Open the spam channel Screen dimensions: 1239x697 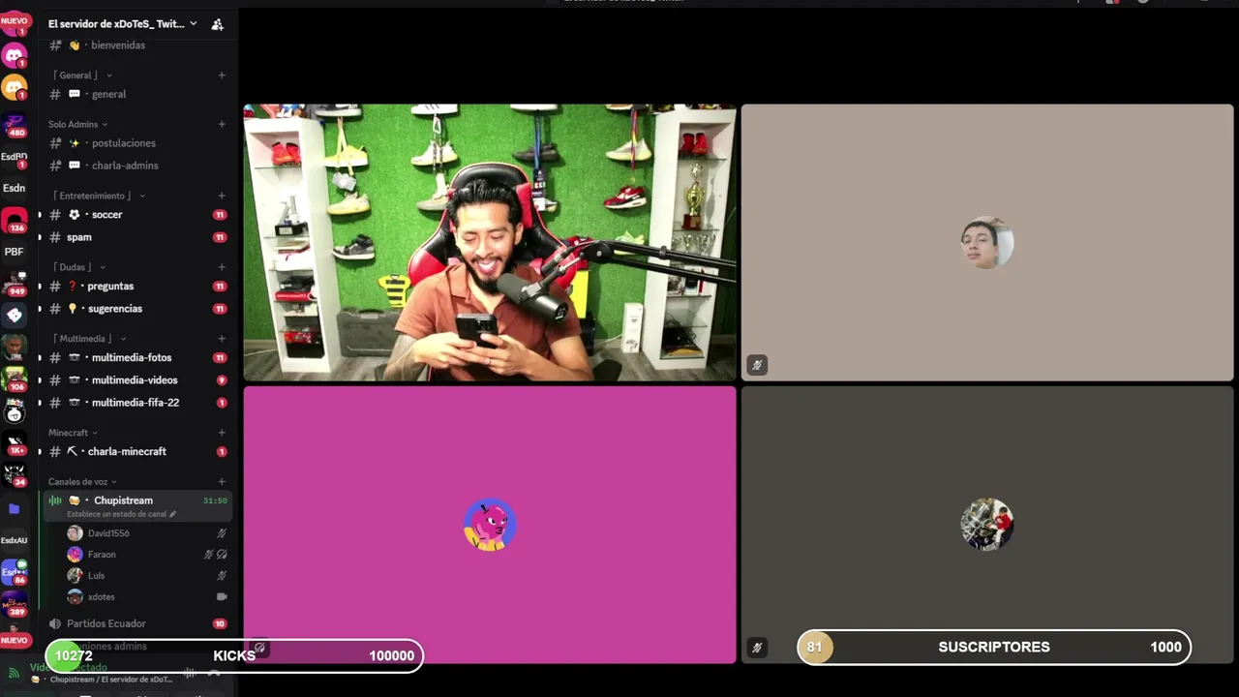137,237
